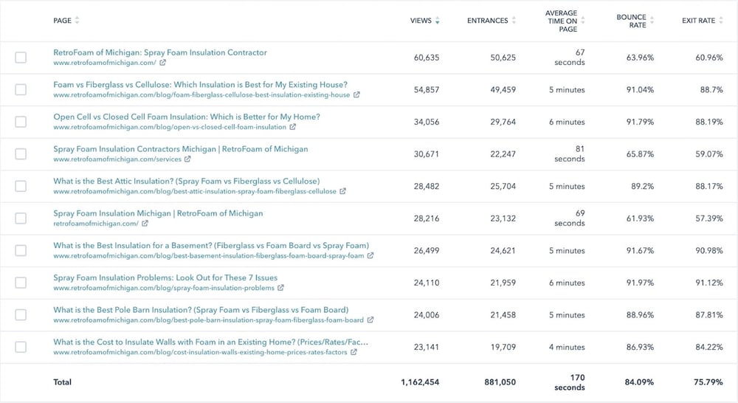Check the box for RetroFoam of Michigan homepage row
The width and height of the screenshot is (738, 403).
coord(21,58)
